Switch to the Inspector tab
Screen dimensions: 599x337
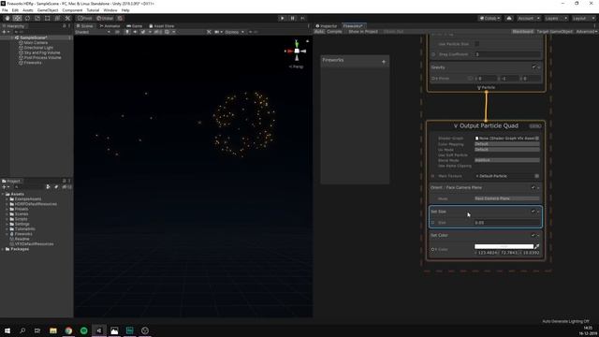(327, 26)
